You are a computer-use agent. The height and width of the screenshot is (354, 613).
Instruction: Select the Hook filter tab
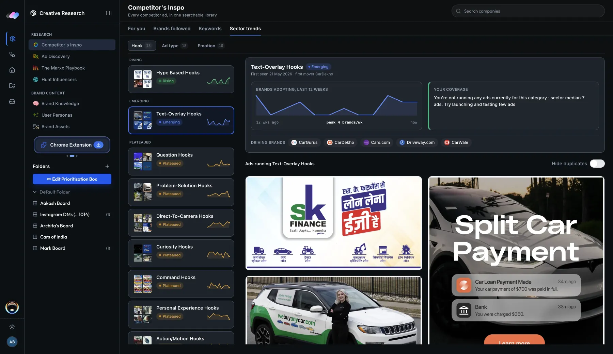pos(142,46)
